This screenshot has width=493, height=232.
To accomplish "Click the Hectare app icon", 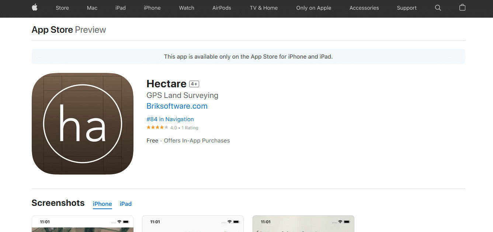I will click(x=83, y=124).
